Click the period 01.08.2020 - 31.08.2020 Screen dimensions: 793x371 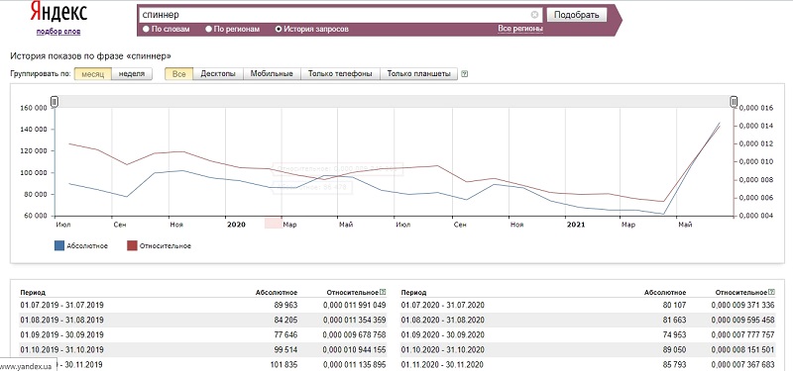443,320
